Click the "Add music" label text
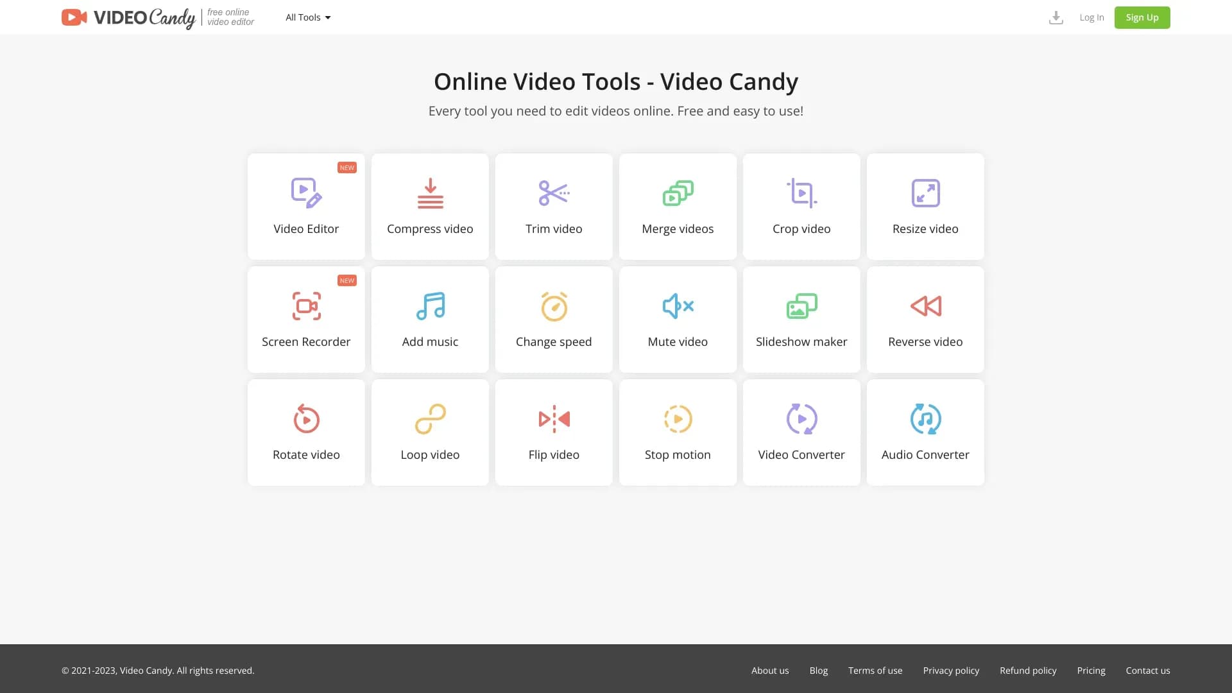Image resolution: width=1232 pixels, height=693 pixels. pos(430,342)
